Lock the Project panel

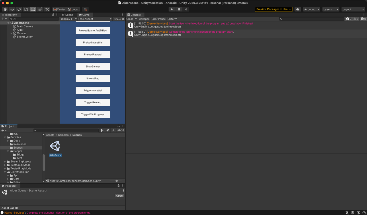pyautogui.click(x=118, y=126)
